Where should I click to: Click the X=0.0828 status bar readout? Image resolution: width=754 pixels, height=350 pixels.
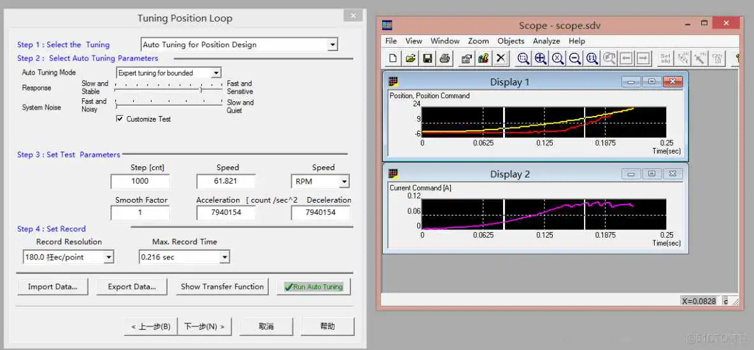pos(699,301)
